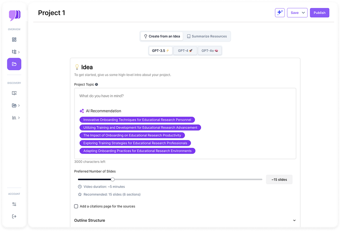
Task: Expand the Outline Structure section
Action: (x=294, y=221)
